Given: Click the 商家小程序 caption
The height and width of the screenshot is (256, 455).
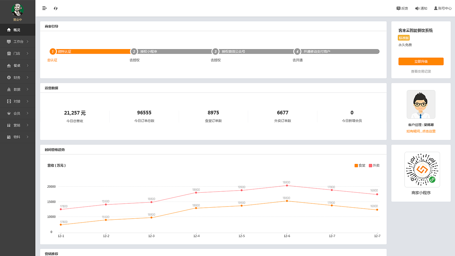Looking at the screenshot, I should click(x=421, y=193).
